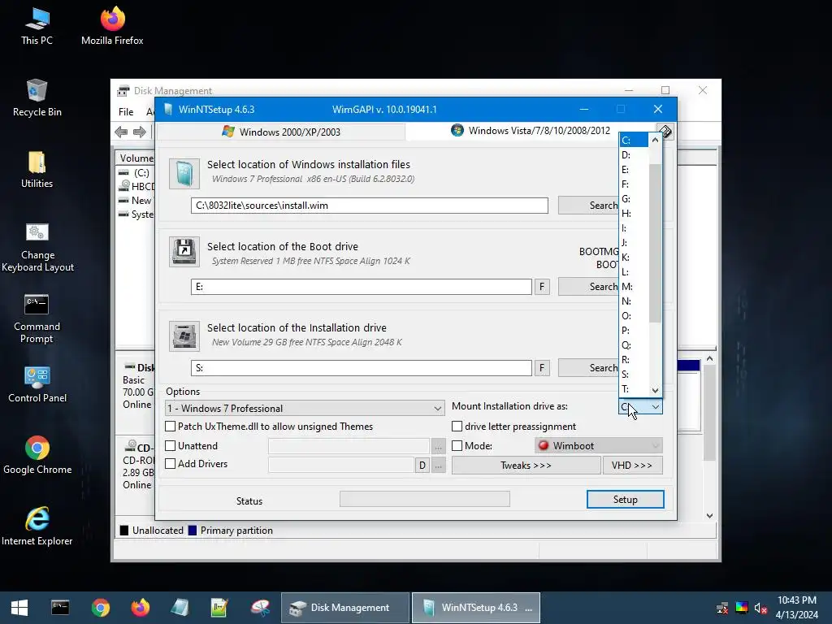Open Internet Explorer desktop icon
Viewport: 832px width, 624px height.
click(37, 526)
